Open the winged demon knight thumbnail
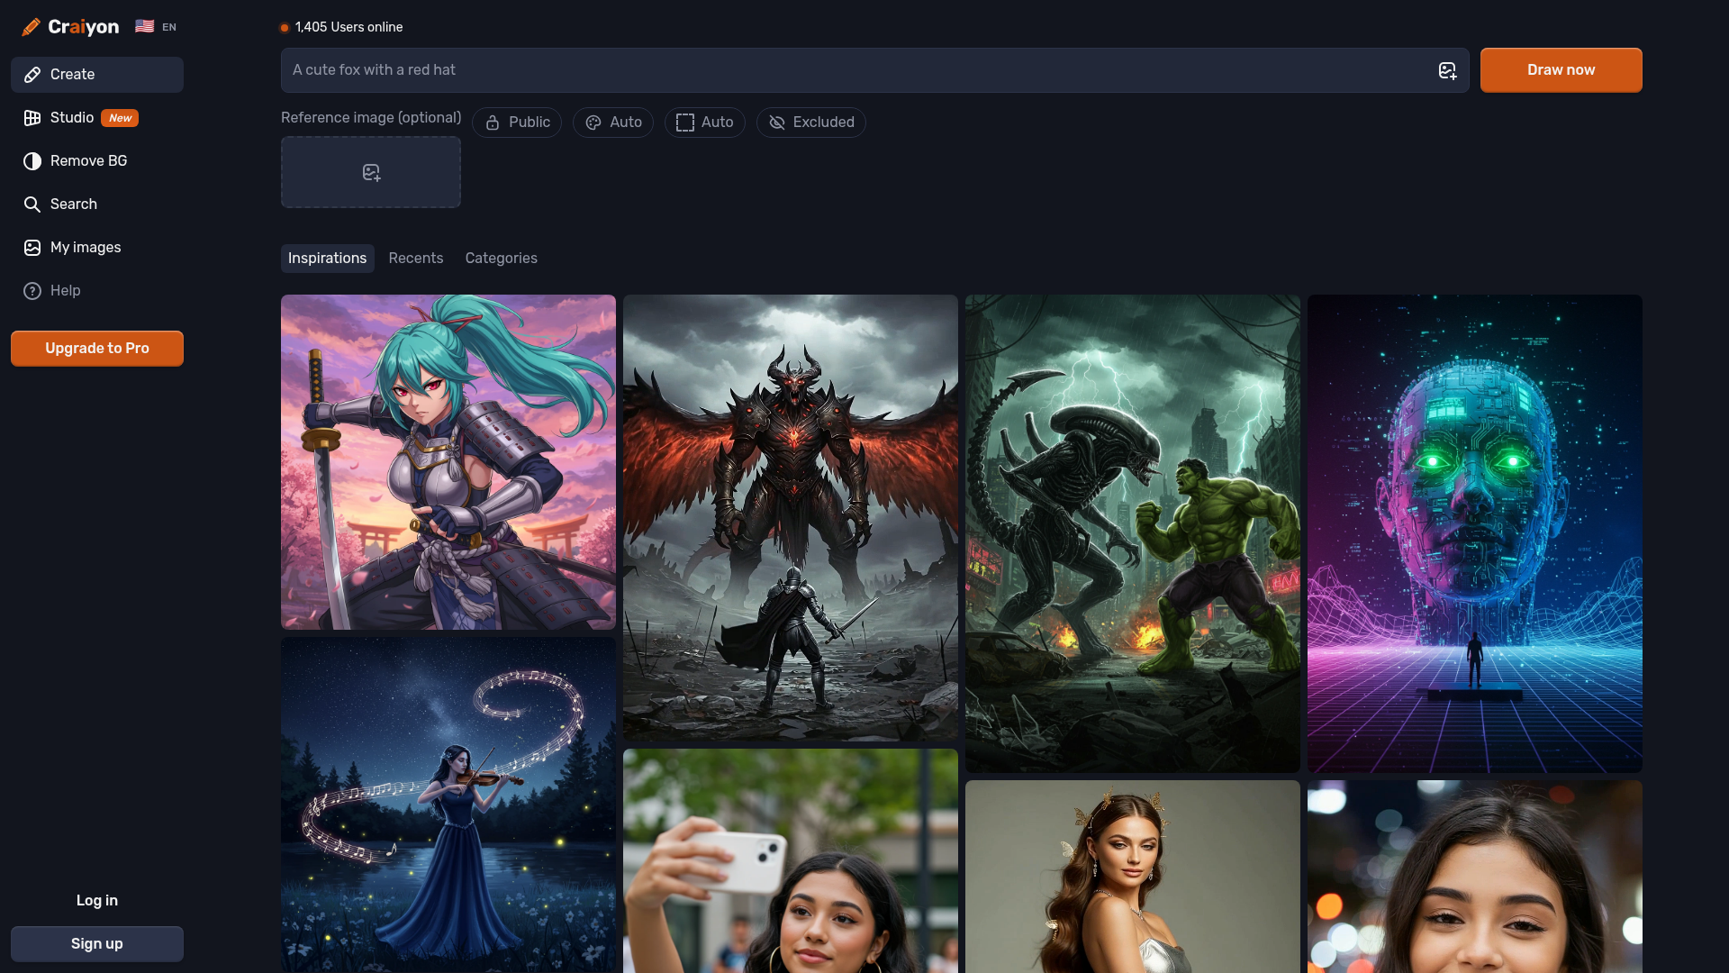 point(791,518)
